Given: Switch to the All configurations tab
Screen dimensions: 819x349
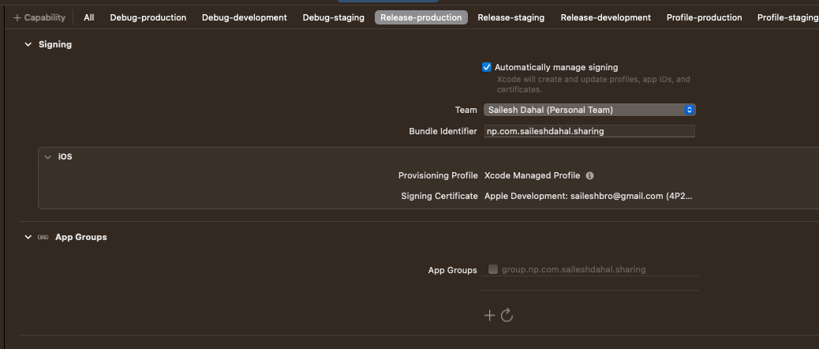Looking at the screenshot, I should click(x=89, y=17).
